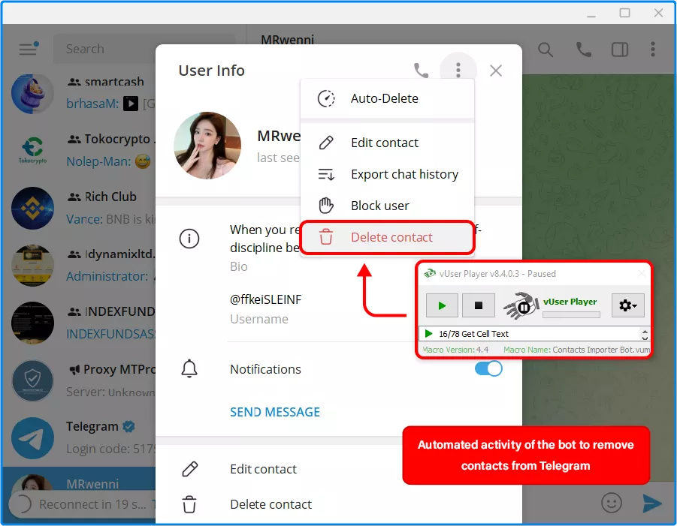The width and height of the screenshot is (677, 526).
Task: Click the Bio info icon
Action: click(x=189, y=239)
